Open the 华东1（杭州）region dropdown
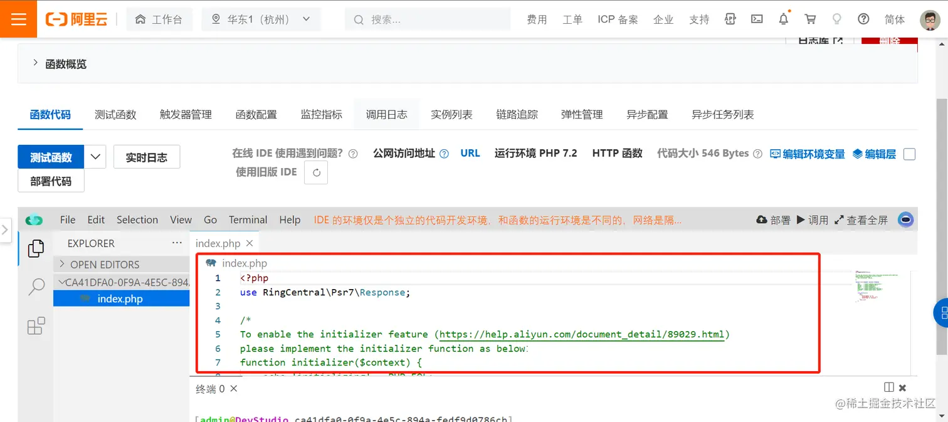Viewport: 948px width, 422px height. pyautogui.click(x=261, y=19)
